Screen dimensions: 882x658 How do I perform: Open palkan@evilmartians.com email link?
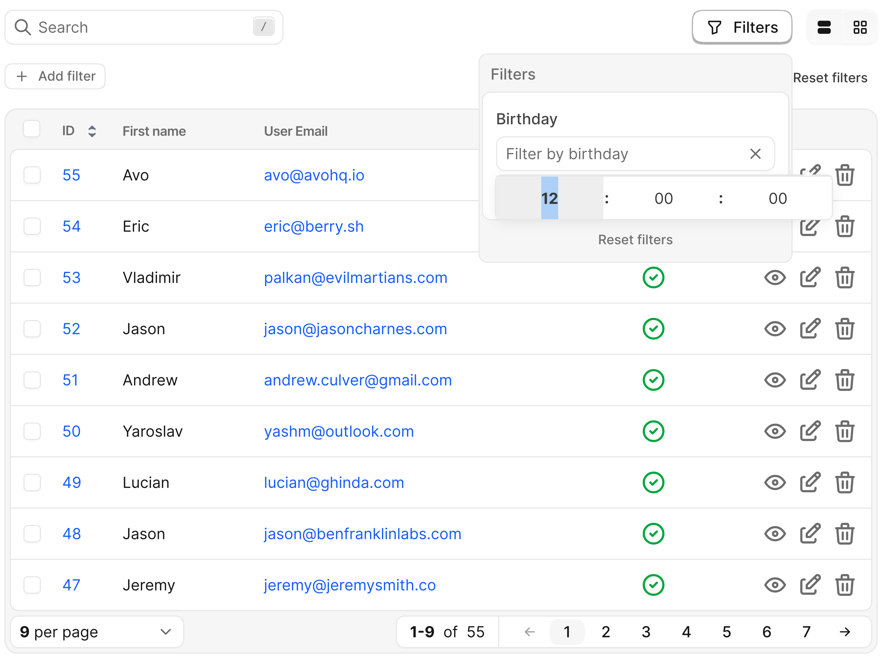356,277
